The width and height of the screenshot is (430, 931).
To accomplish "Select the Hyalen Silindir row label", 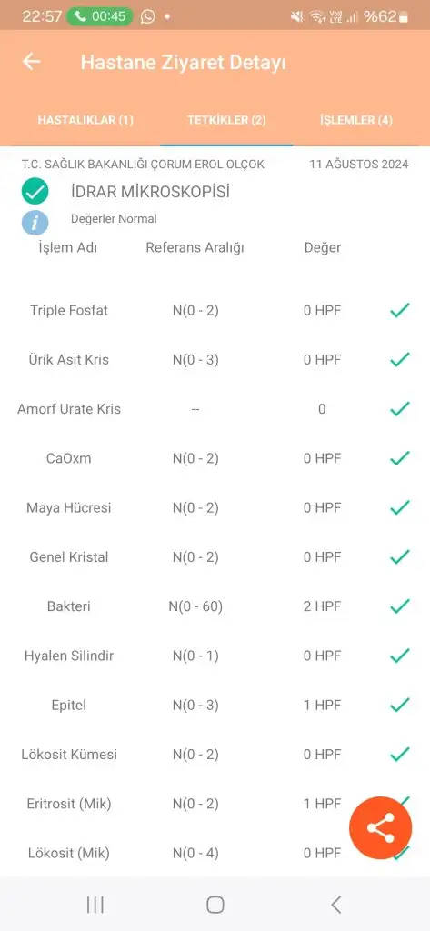I will point(69,656).
